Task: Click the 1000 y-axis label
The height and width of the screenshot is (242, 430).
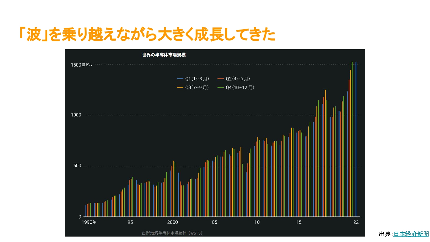Action: tap(76, 115)
